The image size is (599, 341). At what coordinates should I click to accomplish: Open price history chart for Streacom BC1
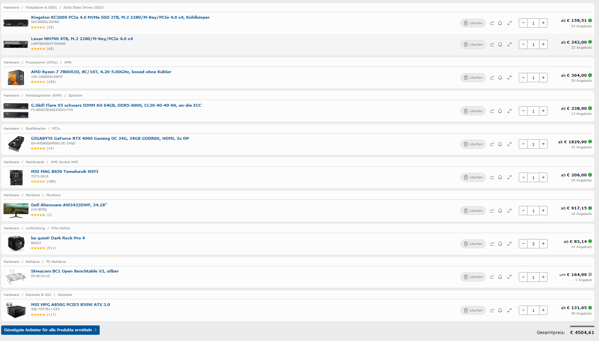click(x=492, y=277)
